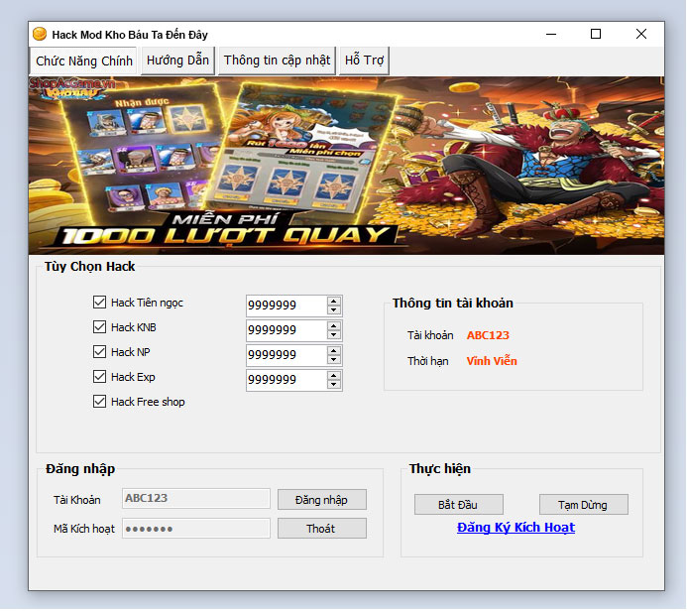Select the Vĩnh Viễn expiry text
This screenshot has width=687, height=611.
tap(492, 361)
